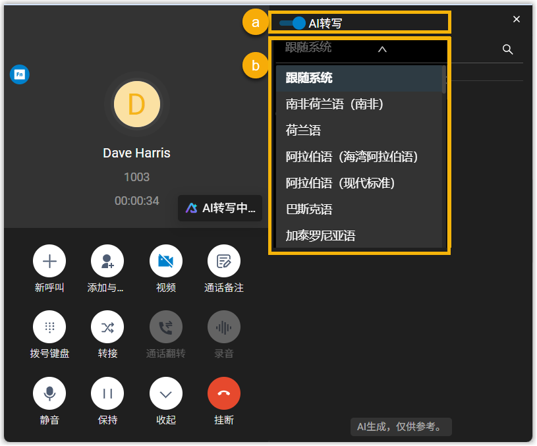Collapse the language dropdown with the chevron

(382, 49)
